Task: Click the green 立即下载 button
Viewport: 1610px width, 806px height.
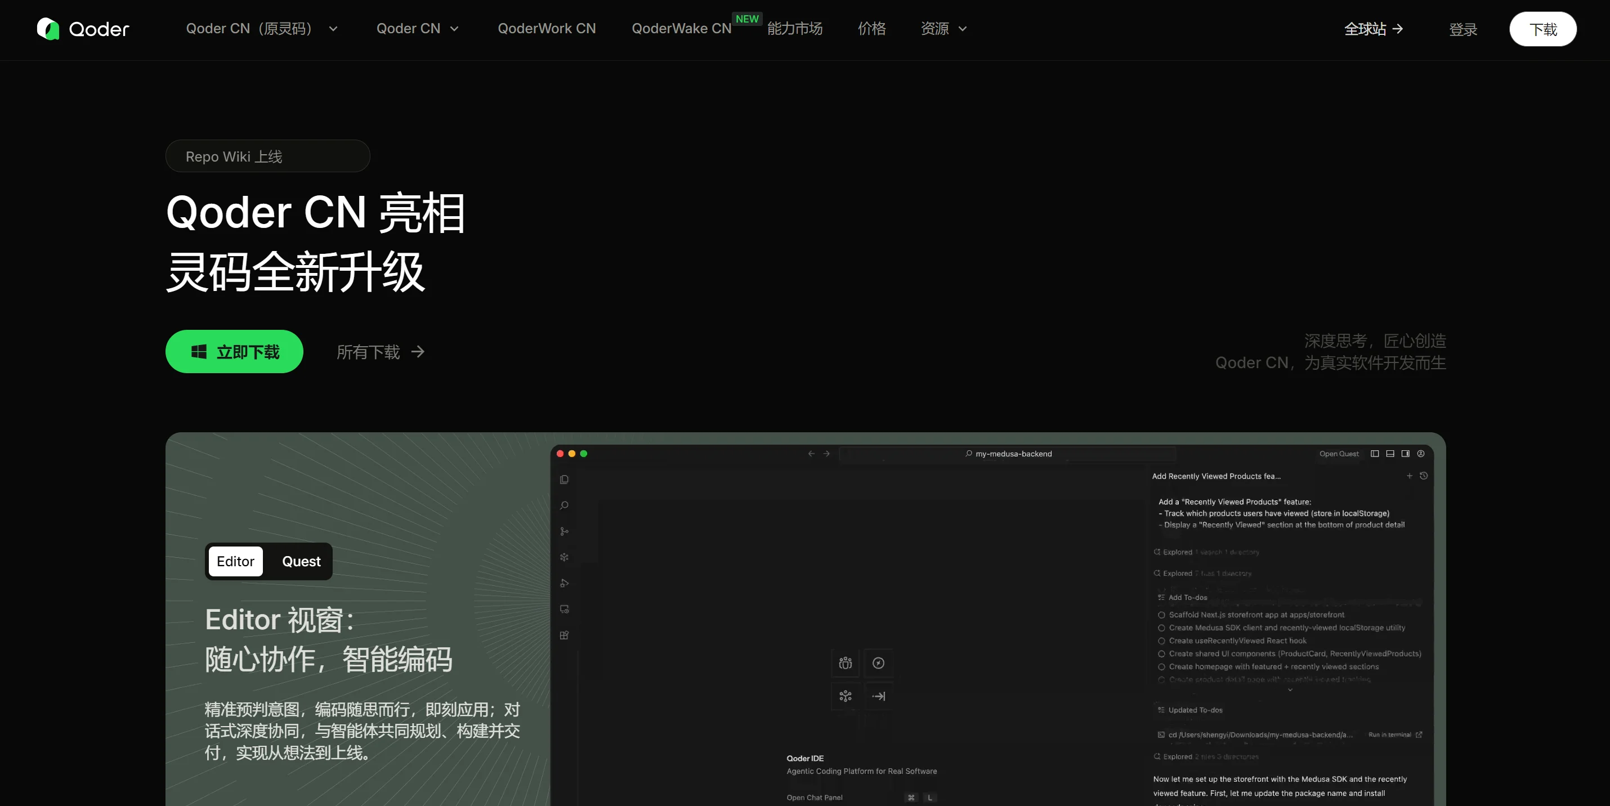Action: tap(234, 352)
